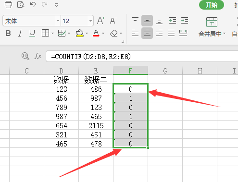Image resolution: width=238 pixels, height=182 pixels.
Task: Expand the font name dropdown 宋体
Action: click(x=58, y=21)
